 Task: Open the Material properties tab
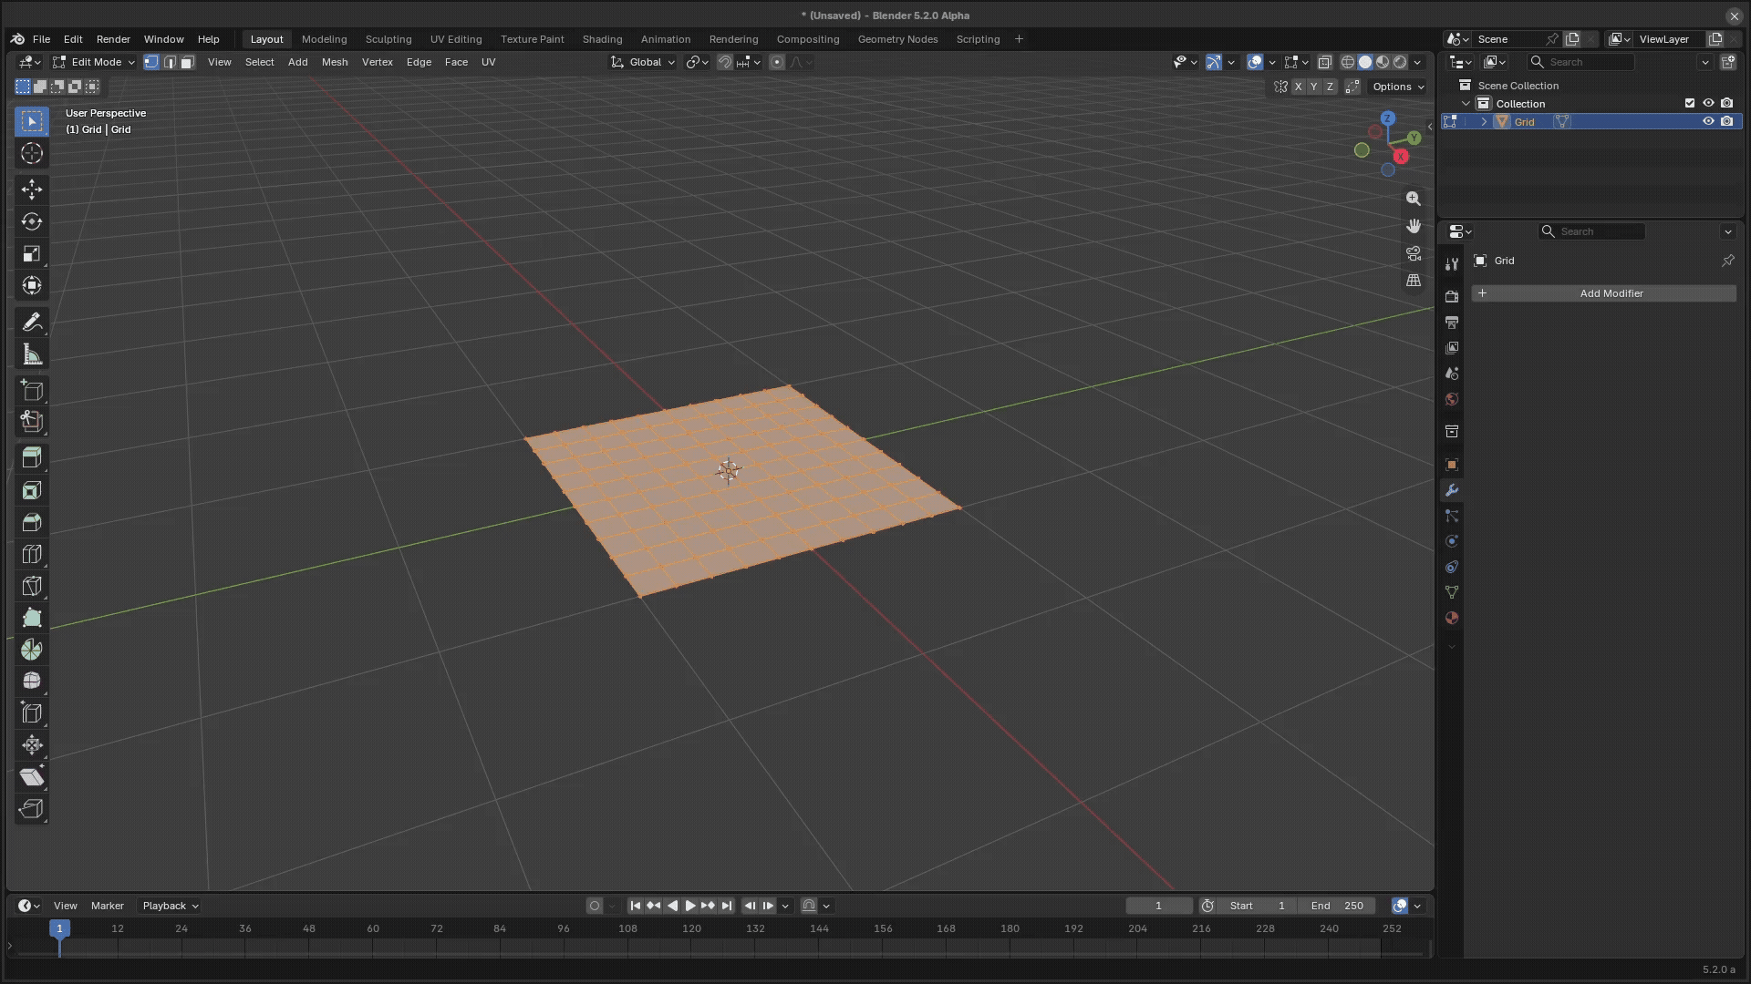click(1452, 618)
